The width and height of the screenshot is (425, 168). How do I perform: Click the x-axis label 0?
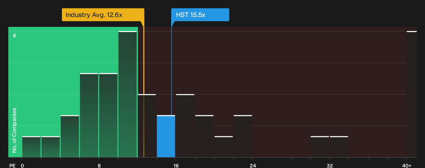click(22, 166)
